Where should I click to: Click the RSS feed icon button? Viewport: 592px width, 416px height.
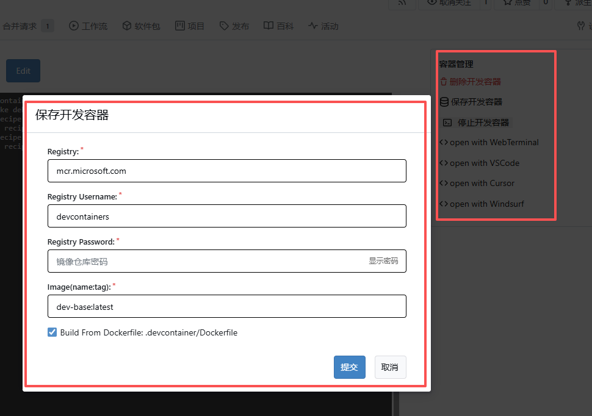pyautogui.click(x=403, y=3)
